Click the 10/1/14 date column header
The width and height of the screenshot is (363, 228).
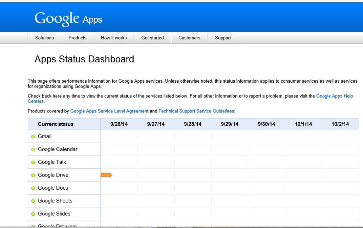pos(303,124)
